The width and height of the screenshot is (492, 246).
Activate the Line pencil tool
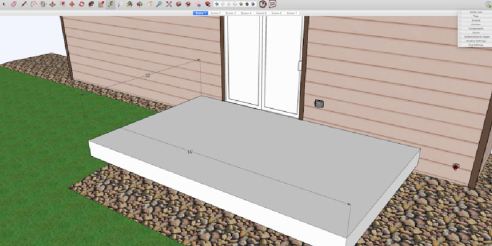(x=23, y=4)
